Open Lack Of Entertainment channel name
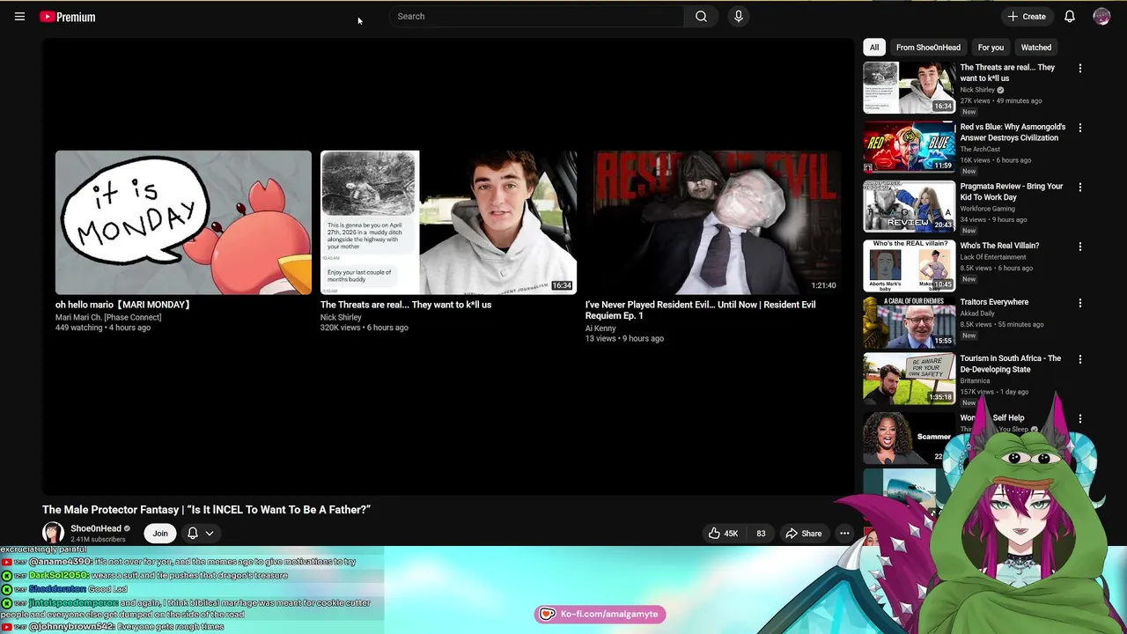The width and height of the screenshot is (1127, 634). coord(993,257)
